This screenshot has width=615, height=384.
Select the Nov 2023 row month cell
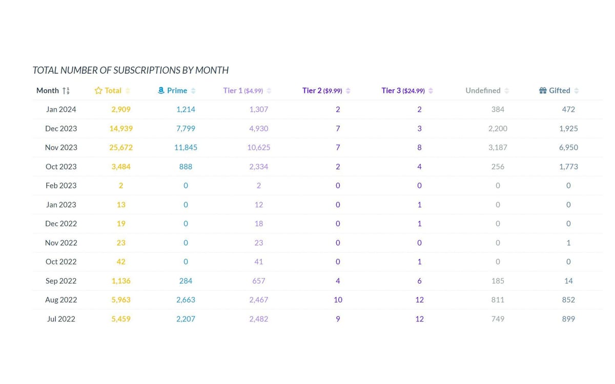point(61,147)
